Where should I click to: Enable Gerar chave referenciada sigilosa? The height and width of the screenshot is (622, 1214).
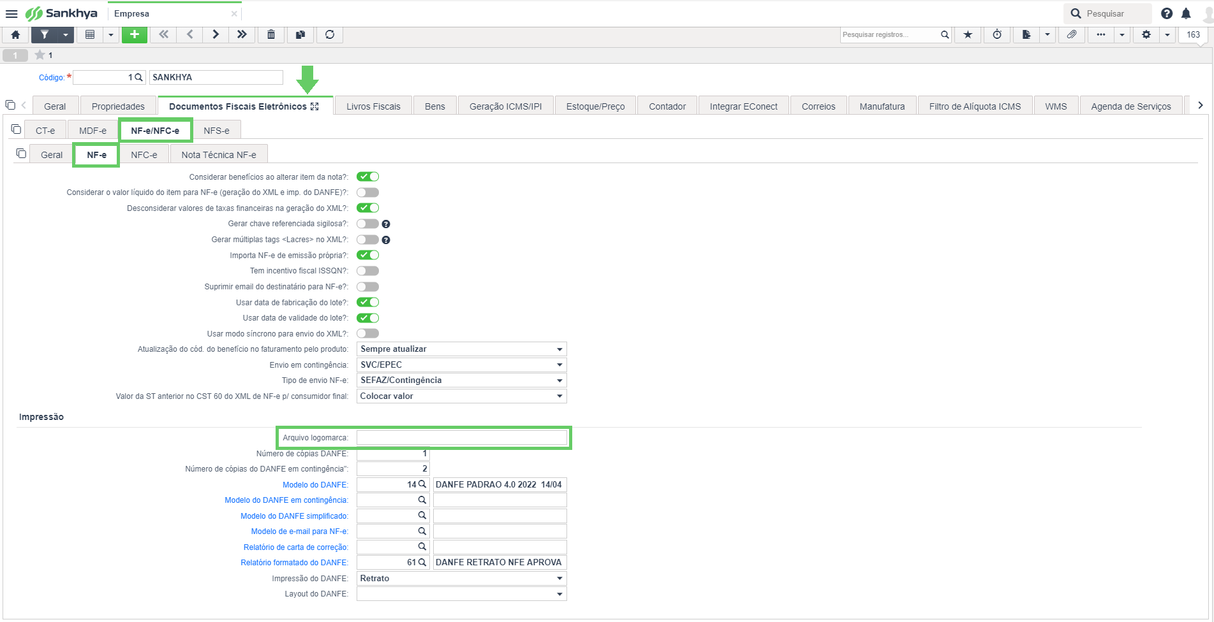(367, 224)
